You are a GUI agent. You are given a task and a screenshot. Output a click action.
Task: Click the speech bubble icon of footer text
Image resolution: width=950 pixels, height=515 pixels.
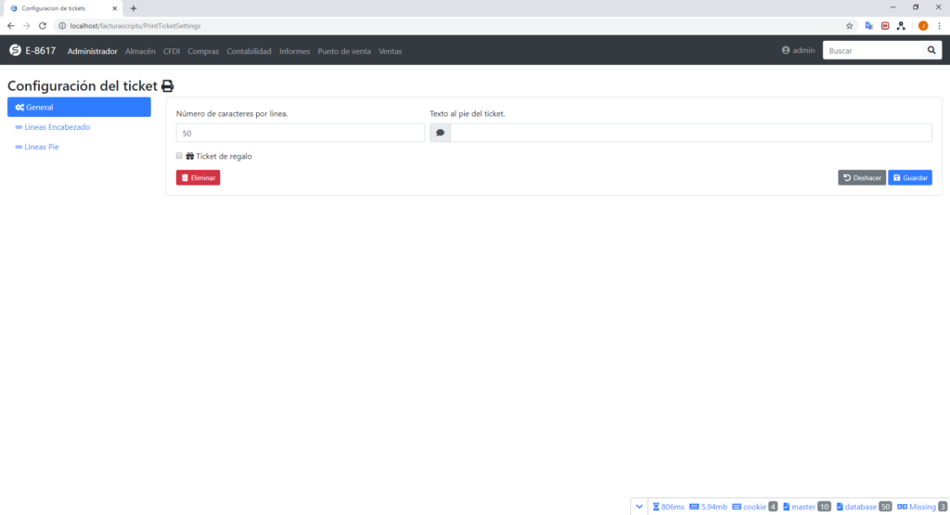point(441,133)
